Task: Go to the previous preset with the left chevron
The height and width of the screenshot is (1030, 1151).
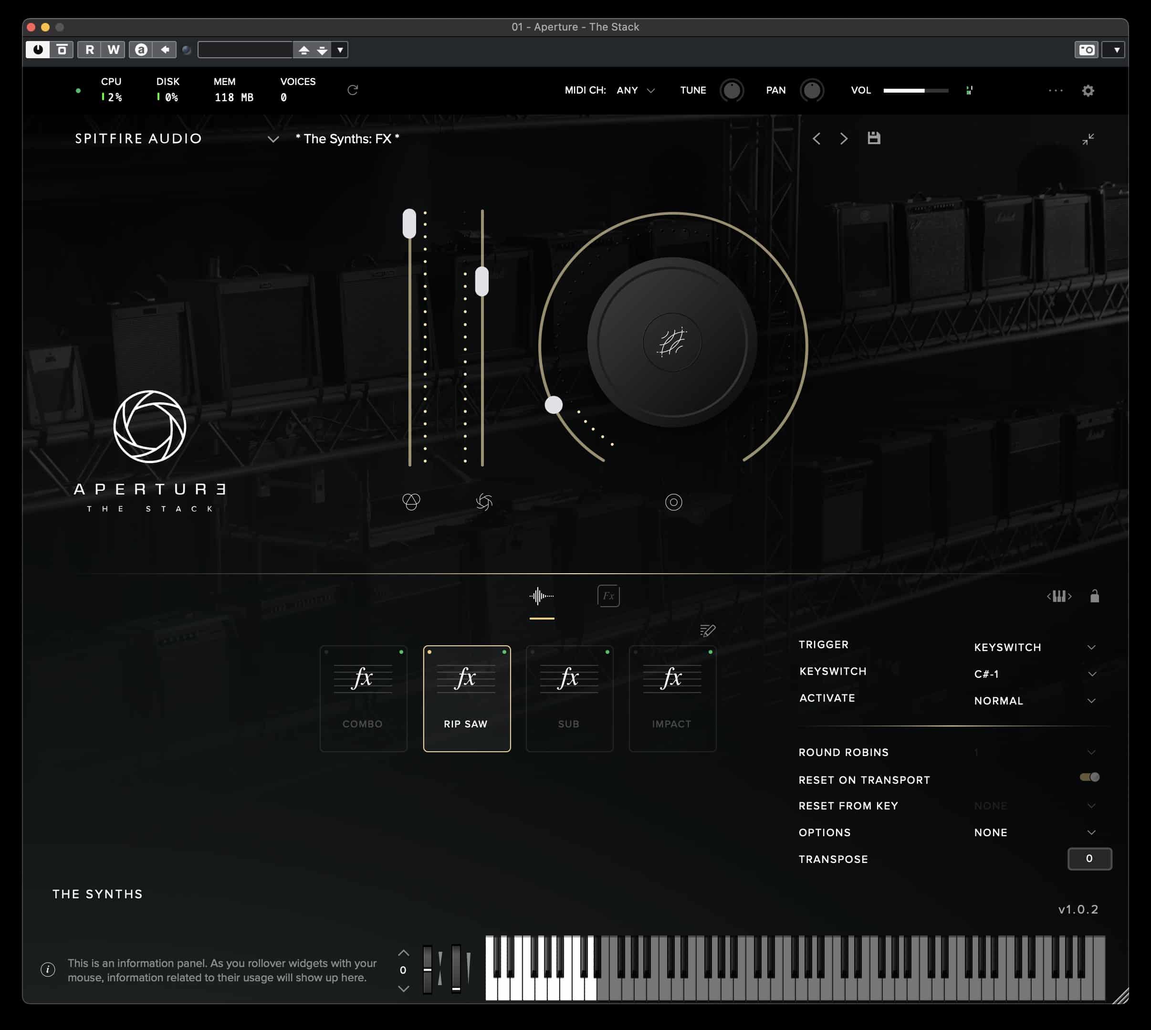Action: click(x=816, y=138)
